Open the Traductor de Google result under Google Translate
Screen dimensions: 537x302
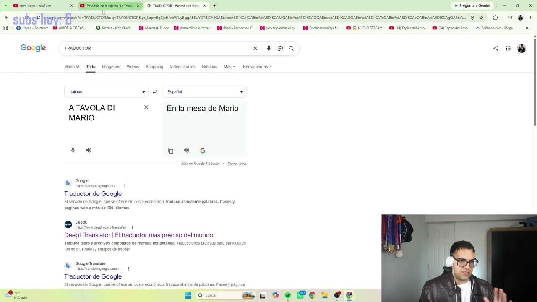click(93, 276)
